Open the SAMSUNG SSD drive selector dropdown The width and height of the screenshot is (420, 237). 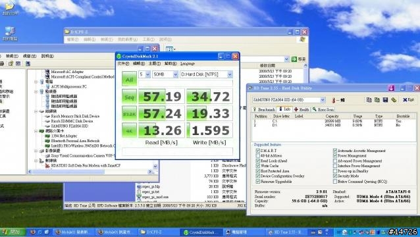[x=289, y=100]
